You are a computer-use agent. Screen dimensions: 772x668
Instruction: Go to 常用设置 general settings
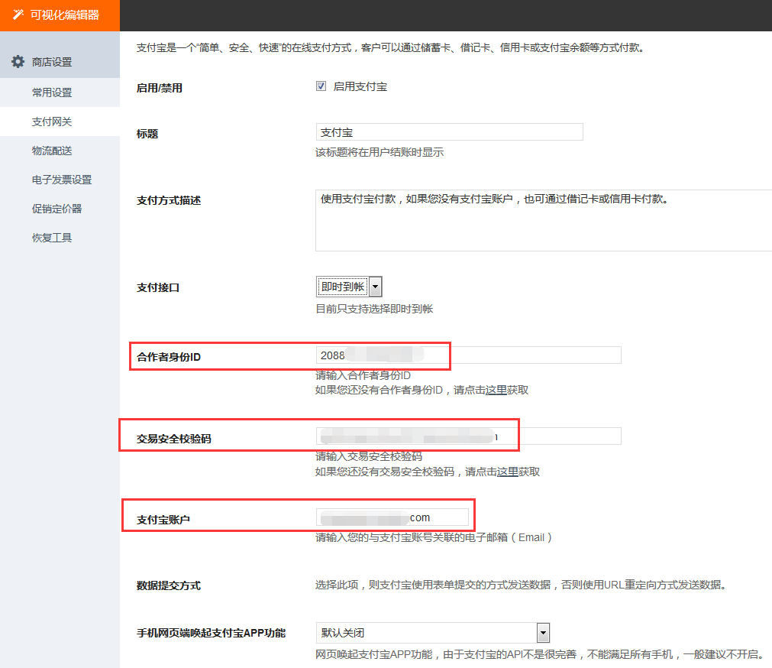[60, 92]
